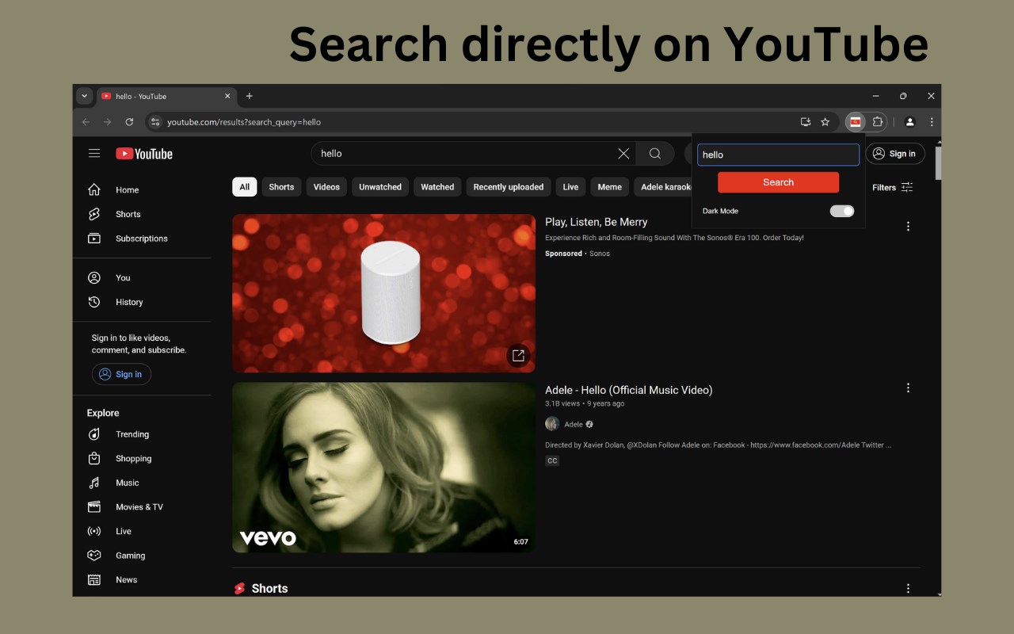Select the Videos filter chip

(x=326, y=187)
